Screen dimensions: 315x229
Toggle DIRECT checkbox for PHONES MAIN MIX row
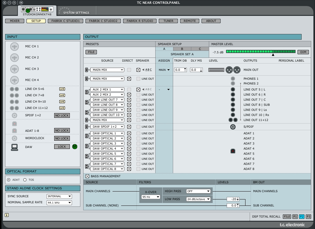(129, 79)
